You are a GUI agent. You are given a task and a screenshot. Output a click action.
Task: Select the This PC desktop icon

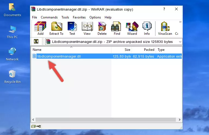pyautogui.click(x=12, y=32)
